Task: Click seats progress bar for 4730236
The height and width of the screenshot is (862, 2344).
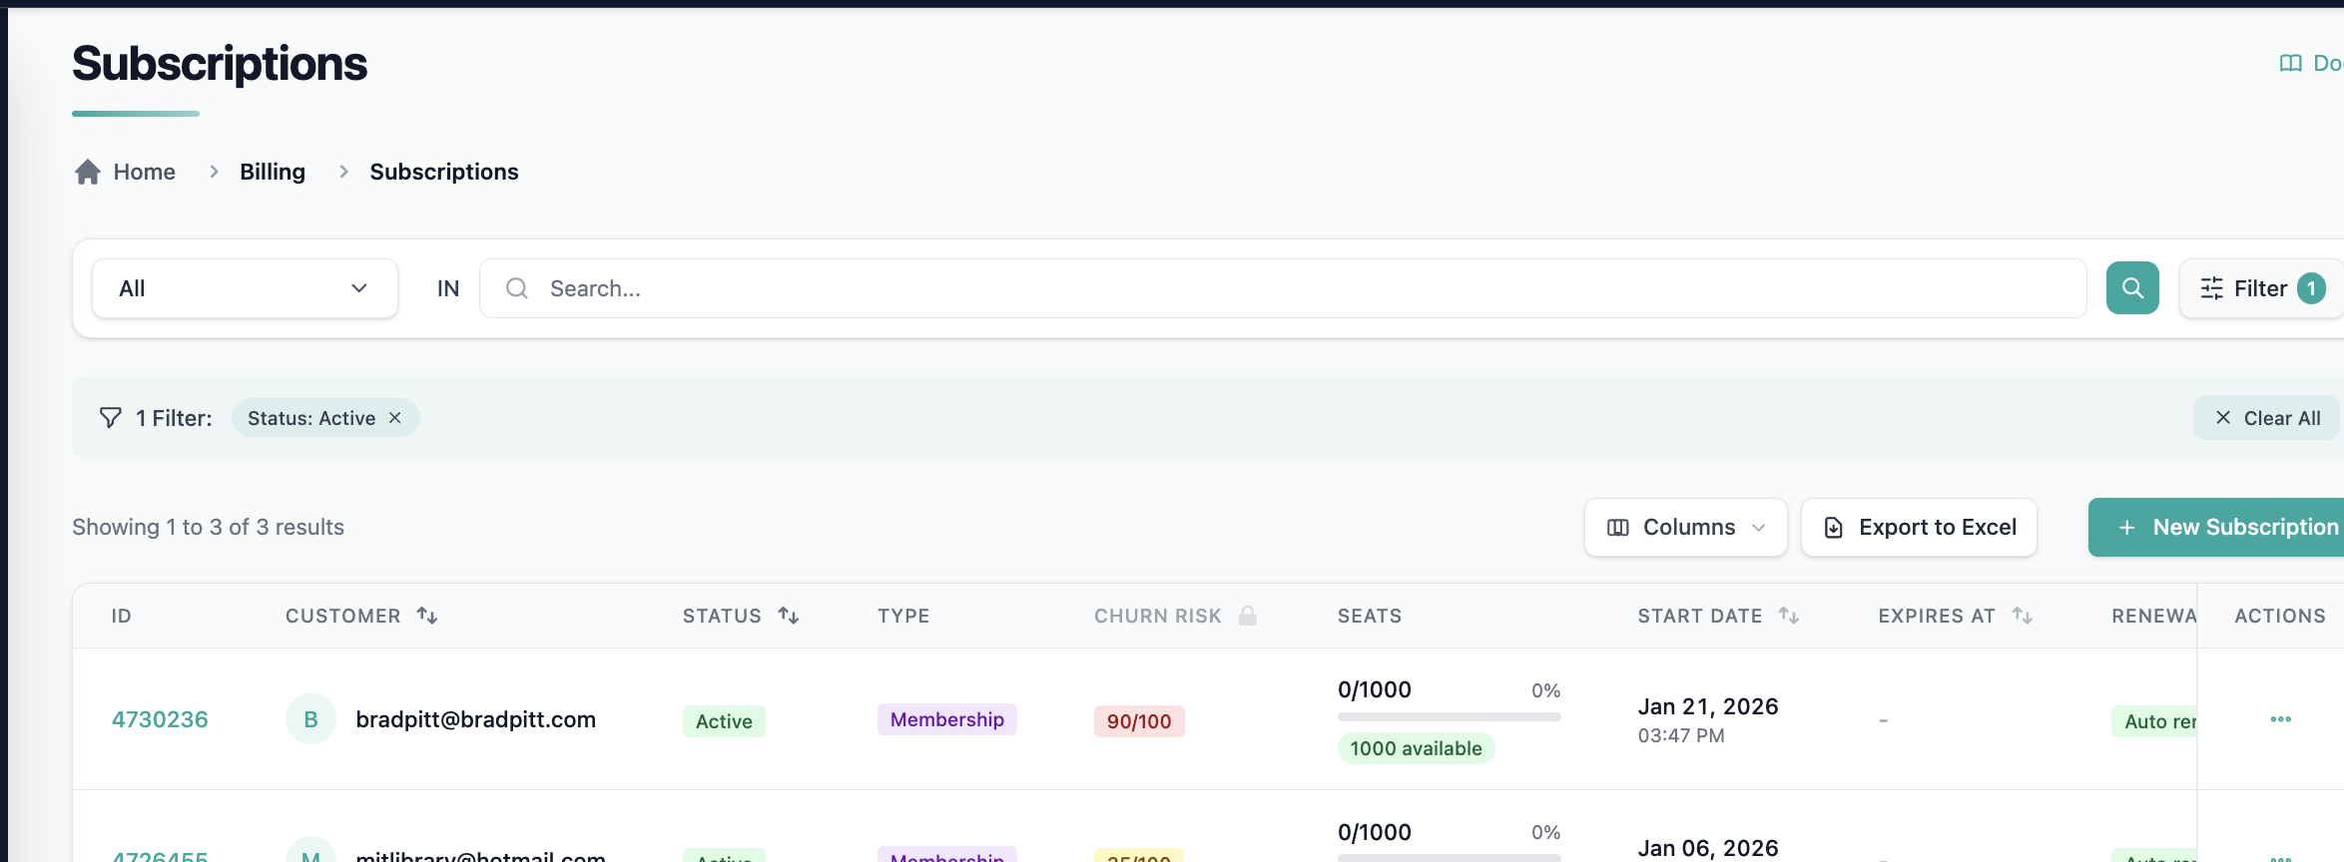Action: pos(1449,716)
